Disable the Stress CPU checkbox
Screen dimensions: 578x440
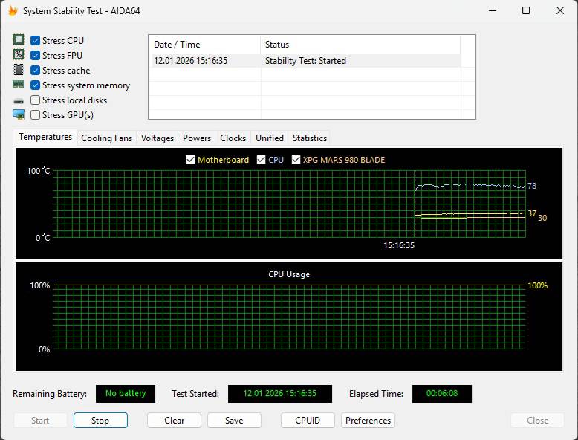[x=35, y=41]
